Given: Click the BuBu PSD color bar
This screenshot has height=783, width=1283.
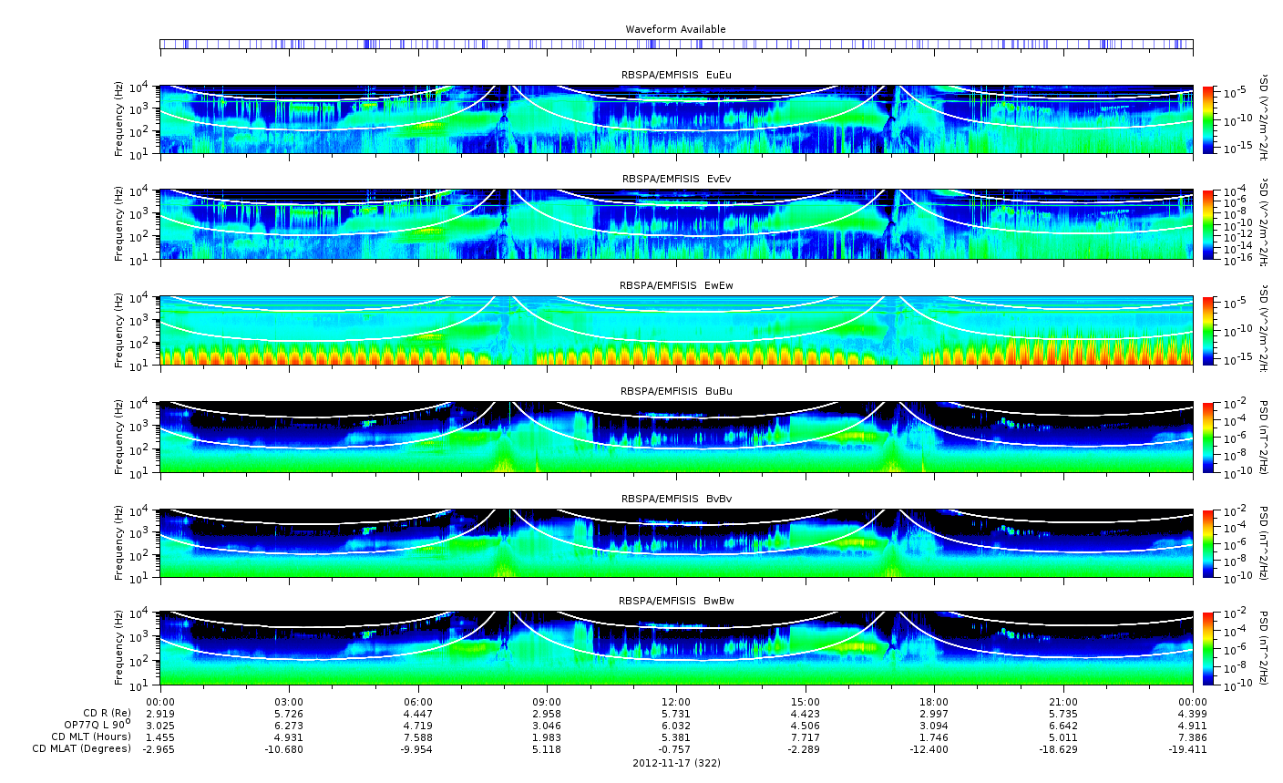Looking at the screenshot, I should (x=1208, y=437).
